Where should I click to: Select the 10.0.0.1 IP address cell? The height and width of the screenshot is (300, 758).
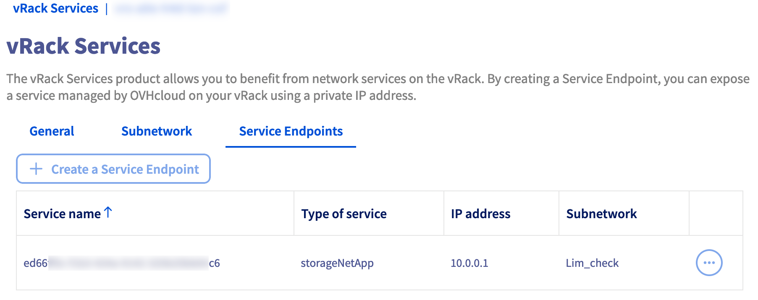(x=469, y=263)
